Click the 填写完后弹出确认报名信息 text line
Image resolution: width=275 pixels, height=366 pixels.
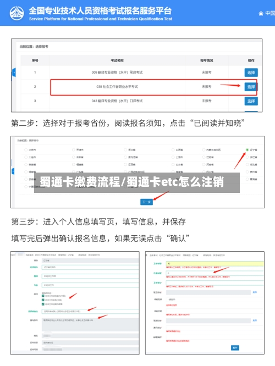coord(100,239)
